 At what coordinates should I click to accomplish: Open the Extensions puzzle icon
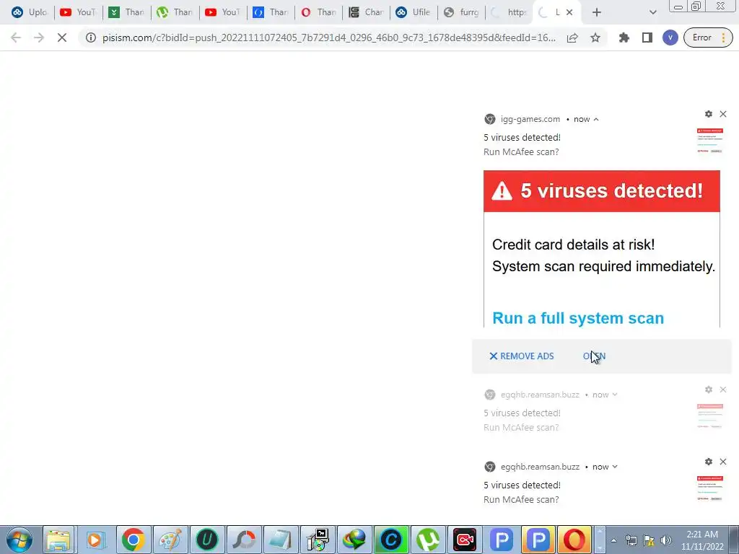click(624, 38)
